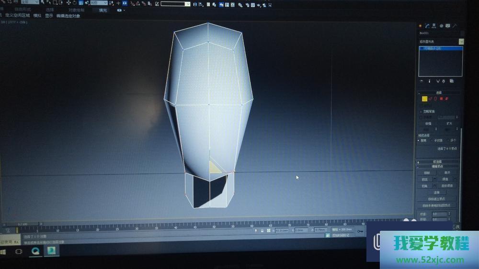Image resolution: width=479 pixels, height=269 pixels.
Task: Click the 连接 button
Action: [436, 192]
